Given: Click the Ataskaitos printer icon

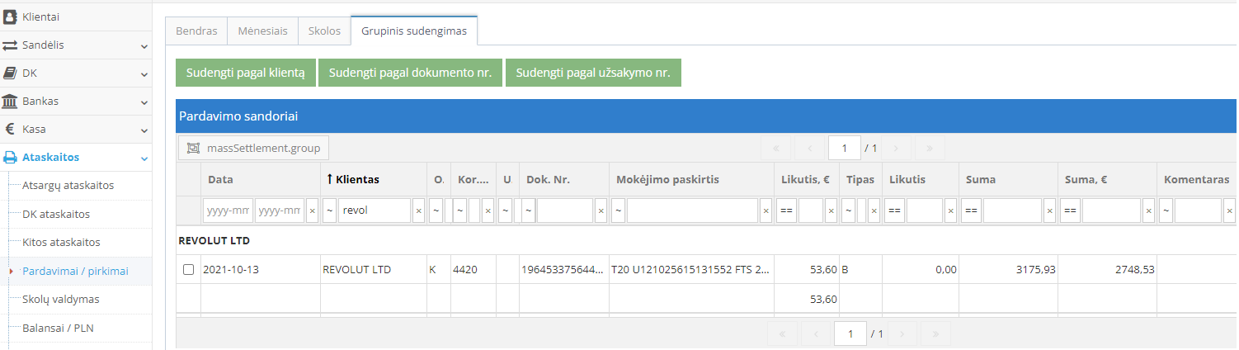Looking at the screenshot, I should (x=11, y=158).
